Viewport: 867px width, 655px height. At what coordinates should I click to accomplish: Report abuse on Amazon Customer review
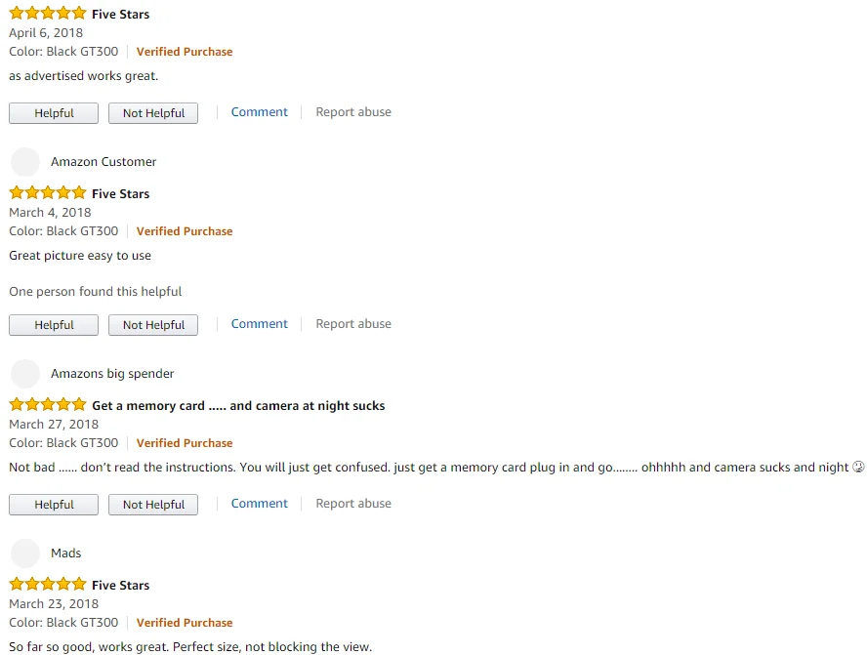tap(353, 324)
